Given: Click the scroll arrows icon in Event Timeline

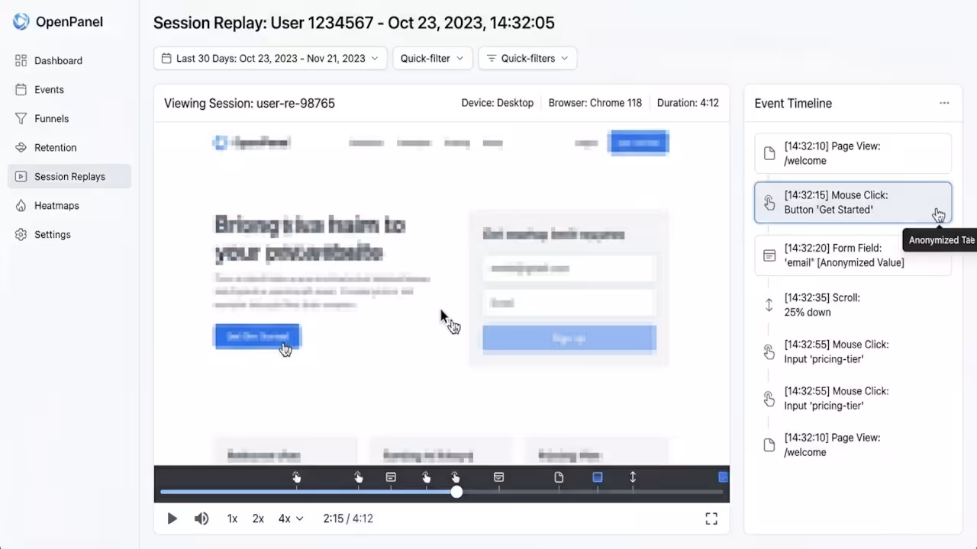Looking at the screenshot, I should pyautogui.click(x=769, y=305).
